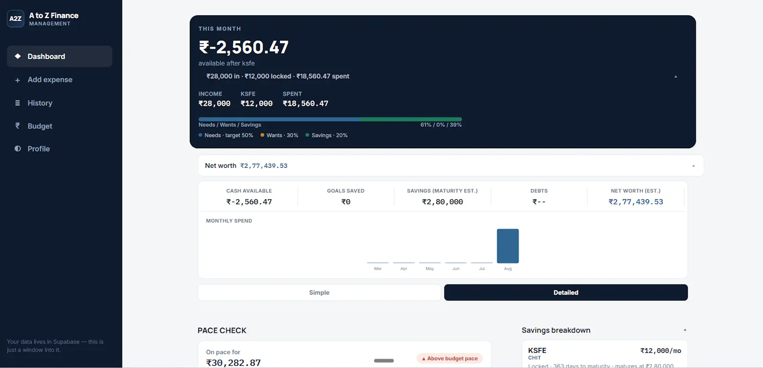This screenshot has height=368, width=763.
Task: Click the 61% / 0% / 39% text
Action: pyautogui.click(x=441, y=125)
